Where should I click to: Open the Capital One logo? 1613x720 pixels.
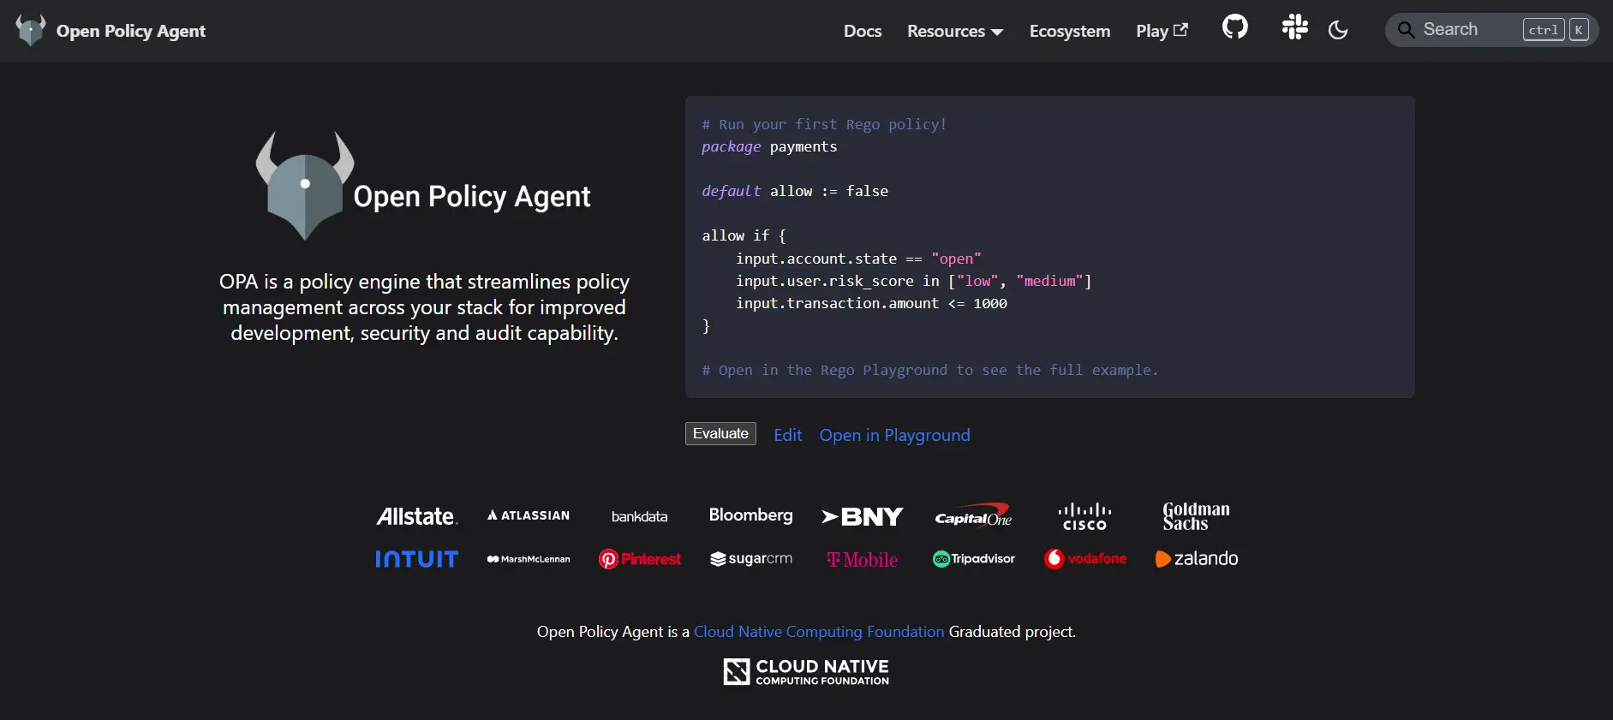click(x=974, y=515)
